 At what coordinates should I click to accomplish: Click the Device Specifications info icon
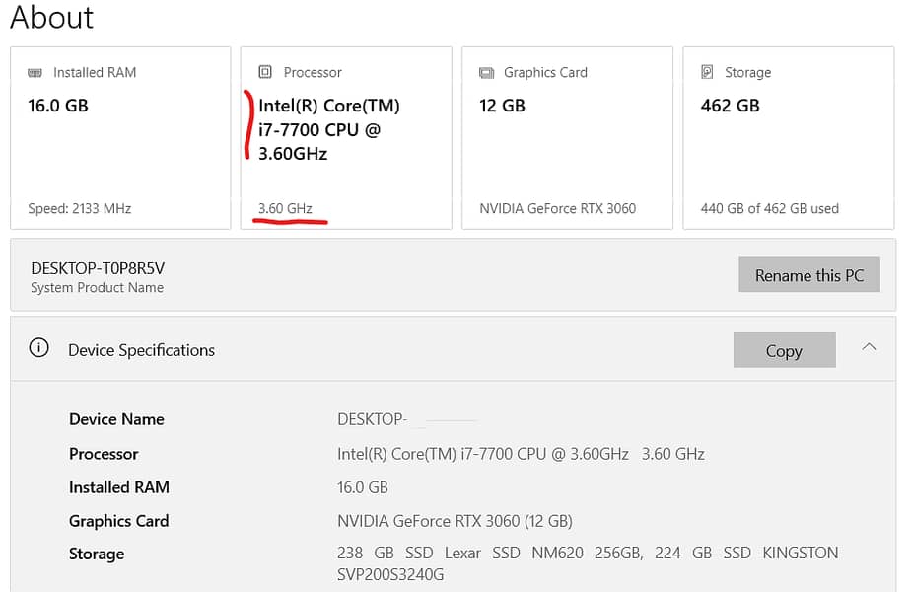(x=38, y=347)
